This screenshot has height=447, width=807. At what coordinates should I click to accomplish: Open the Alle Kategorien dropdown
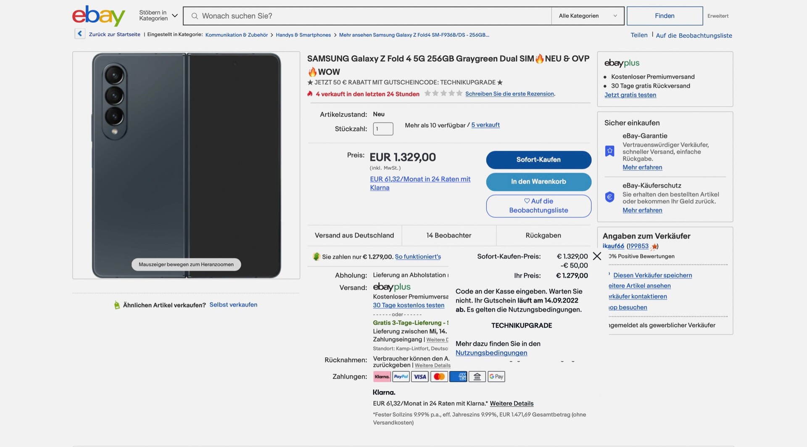pos(588,16)
